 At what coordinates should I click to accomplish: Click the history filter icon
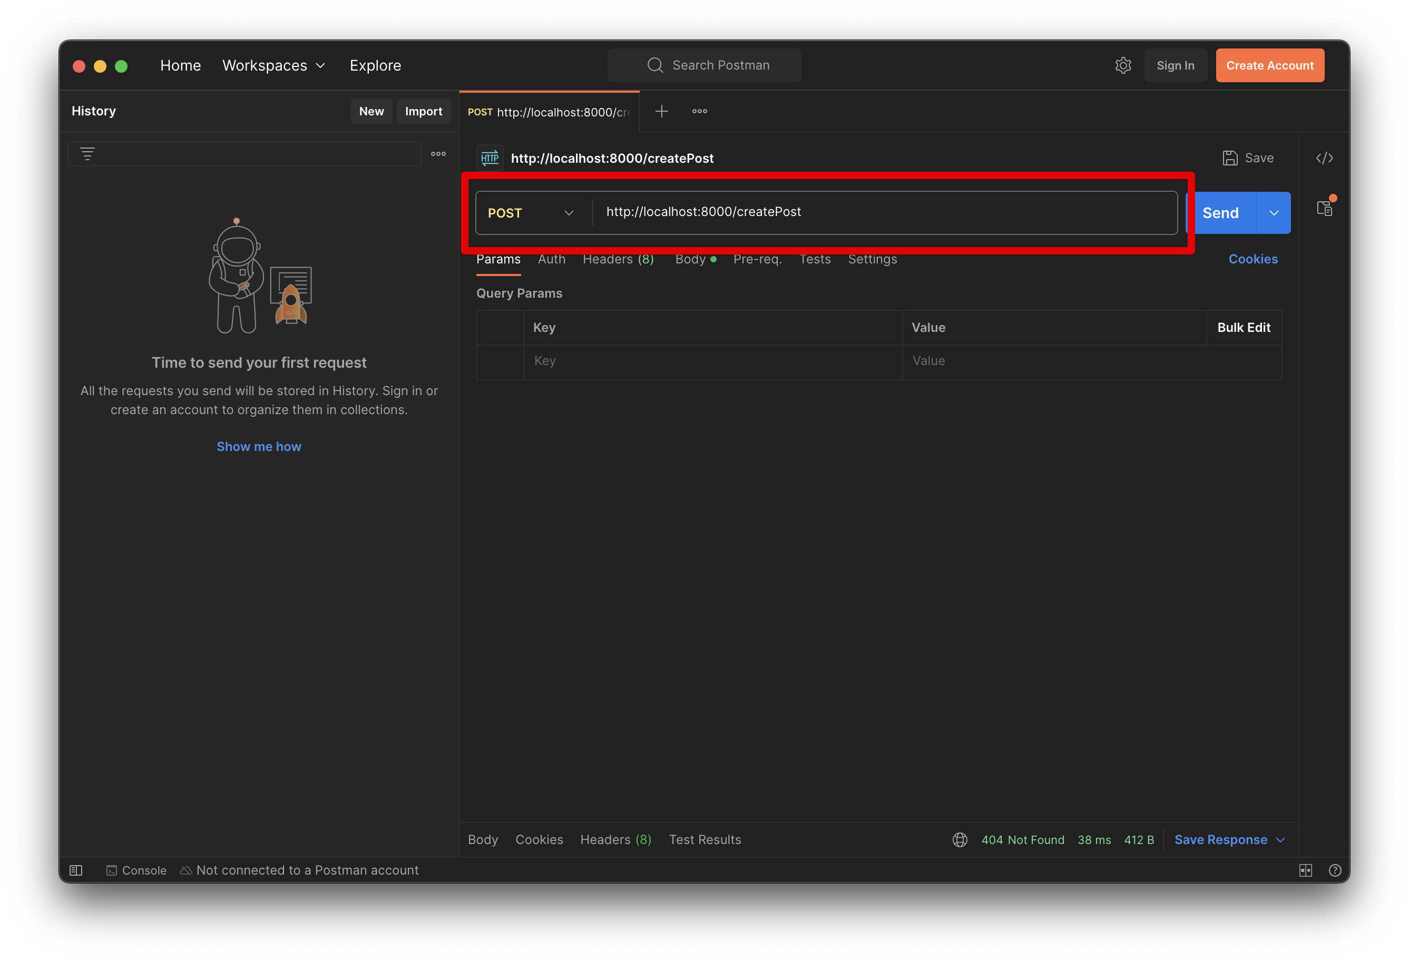[x=87, y=154]
